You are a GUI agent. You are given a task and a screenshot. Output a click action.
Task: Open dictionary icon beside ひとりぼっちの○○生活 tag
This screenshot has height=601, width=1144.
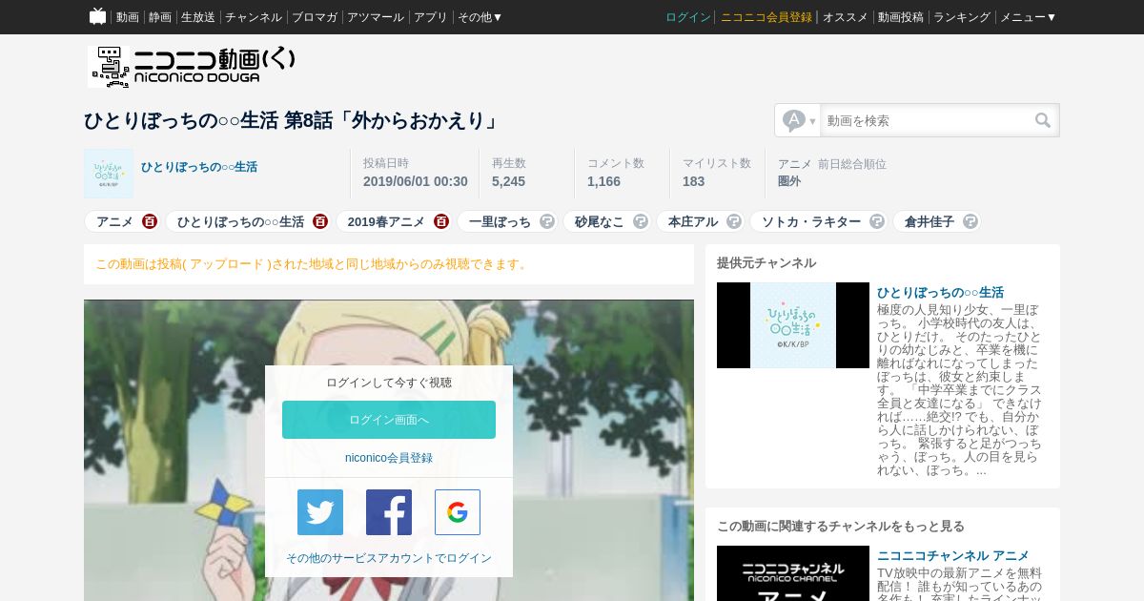click(x=320, y=221)
